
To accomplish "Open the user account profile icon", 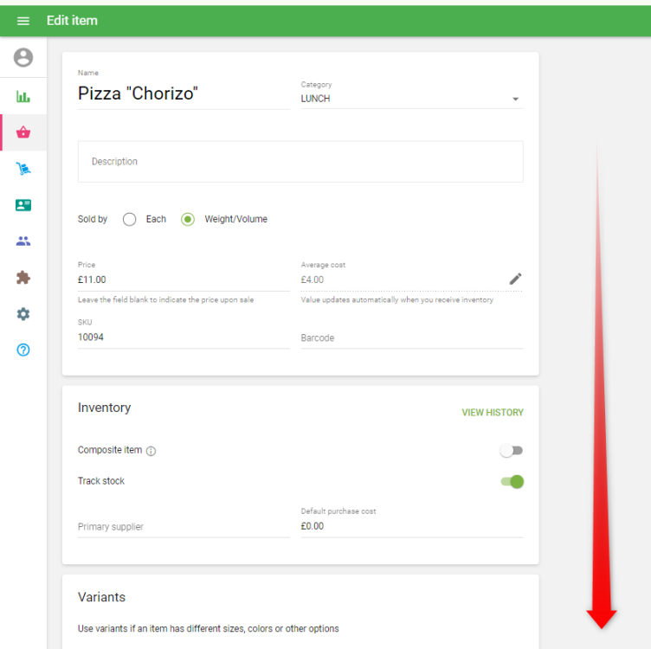I will click(23, 58).
